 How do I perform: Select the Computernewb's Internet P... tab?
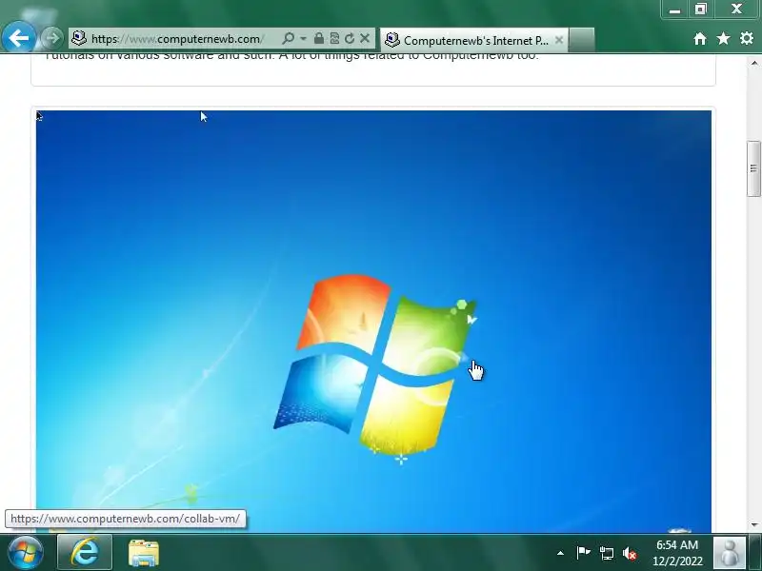pyautogui.click(x=473, y=40)
